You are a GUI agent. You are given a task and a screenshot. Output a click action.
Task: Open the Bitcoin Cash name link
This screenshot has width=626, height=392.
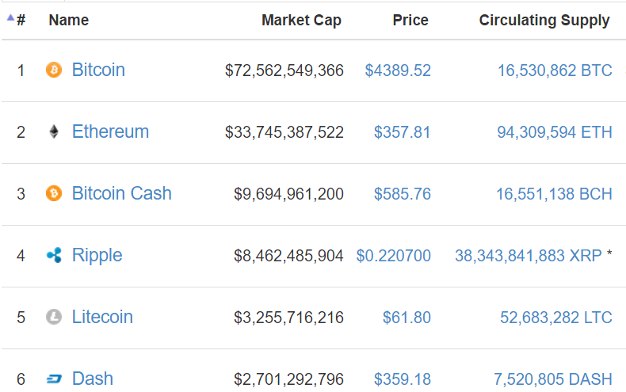122,193
